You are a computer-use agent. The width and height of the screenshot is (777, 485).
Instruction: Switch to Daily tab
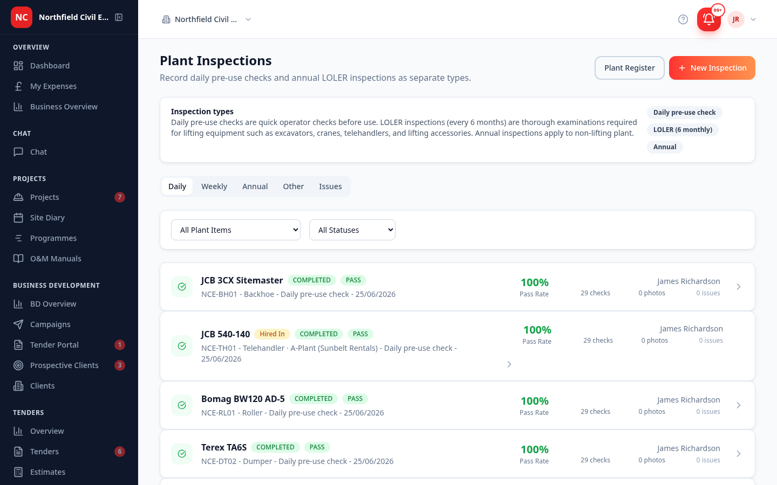coord(177,186)
